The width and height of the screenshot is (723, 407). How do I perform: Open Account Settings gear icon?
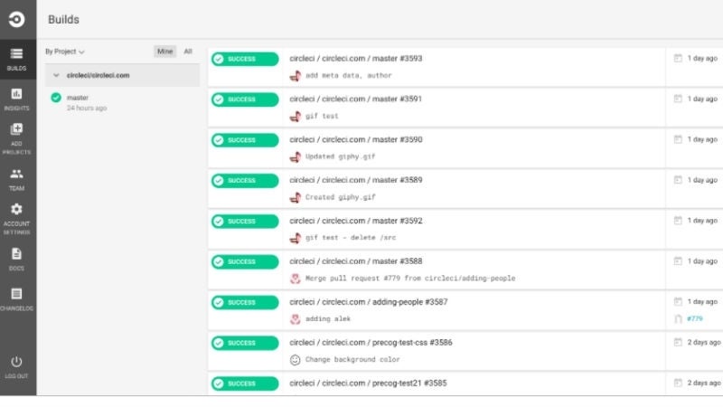point(16,209)
